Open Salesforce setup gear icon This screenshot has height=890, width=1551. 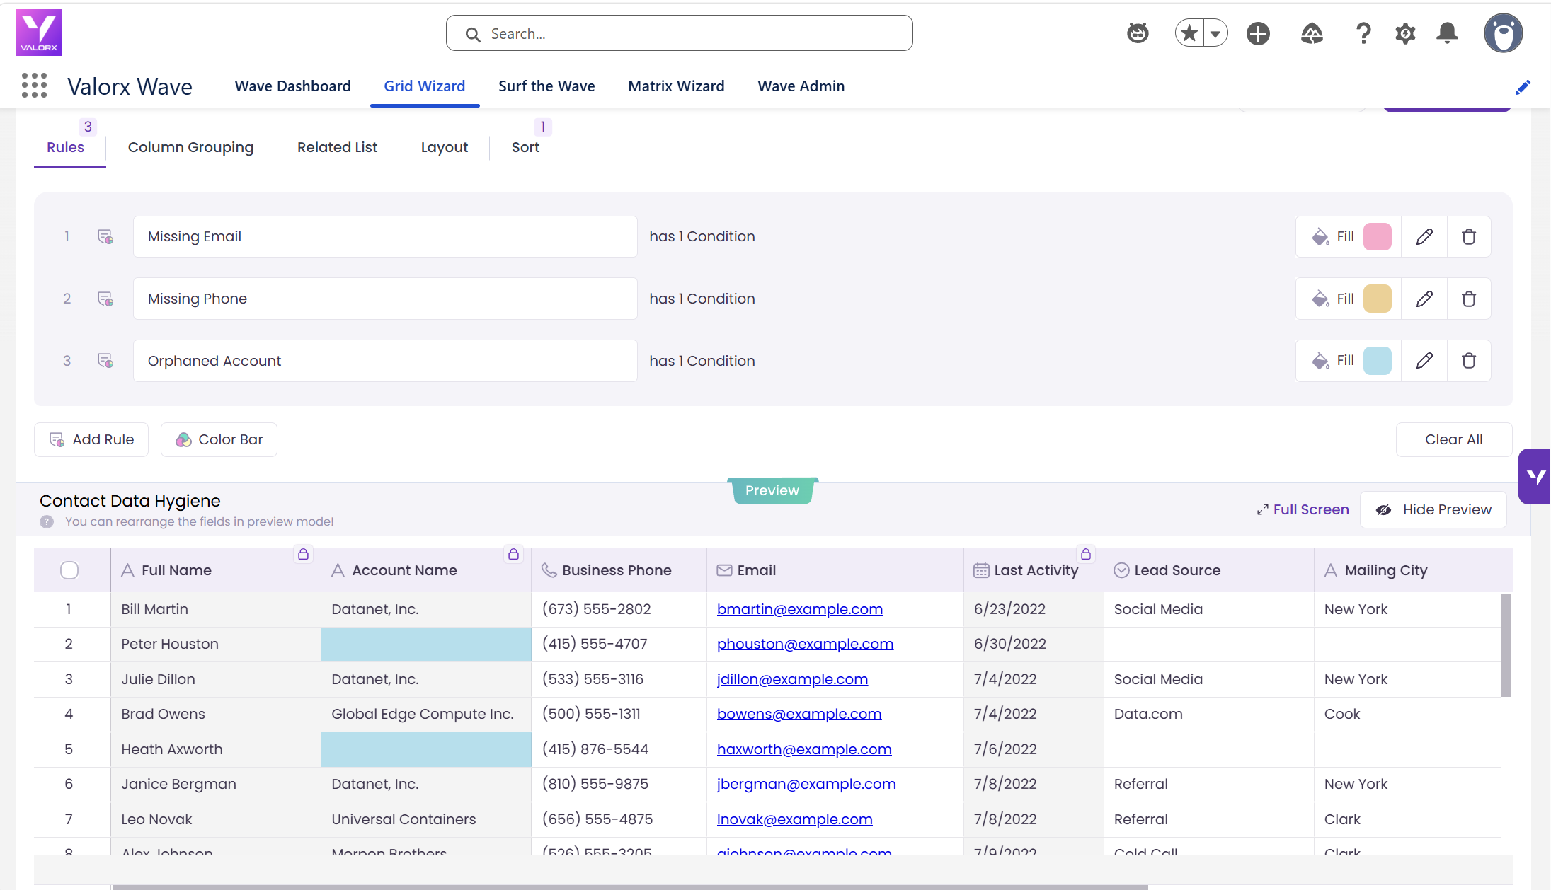point(1405,33)
